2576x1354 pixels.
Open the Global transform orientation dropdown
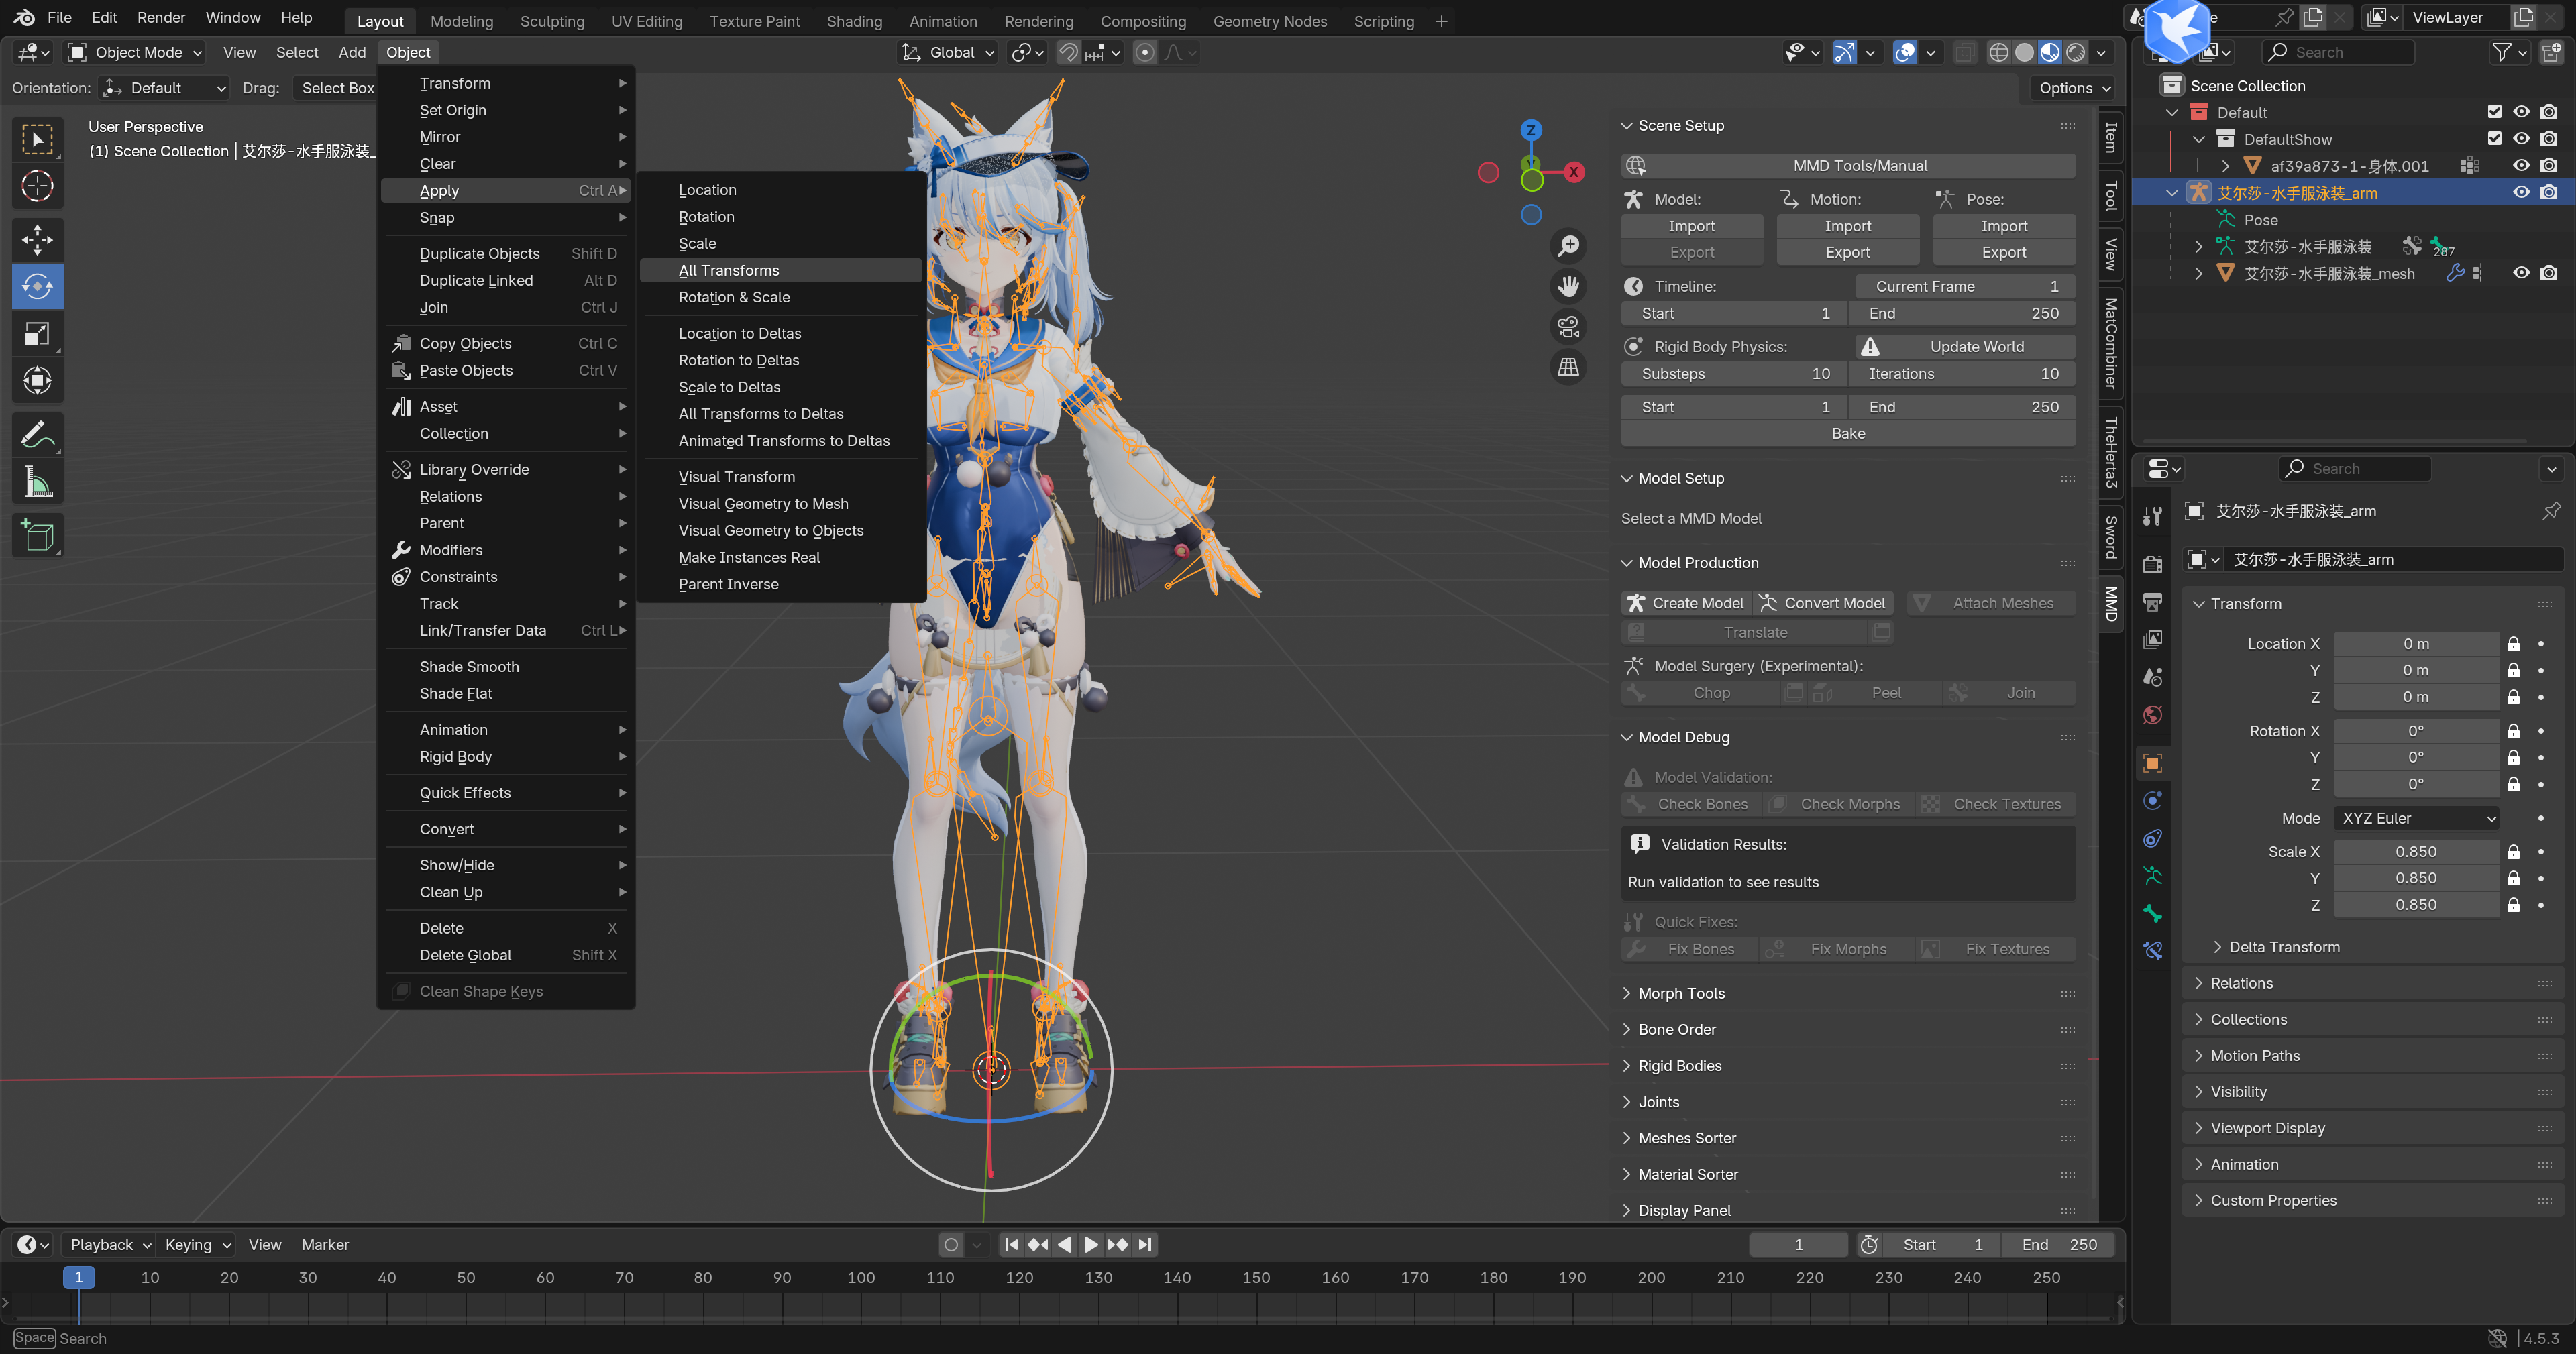[947, 52]
